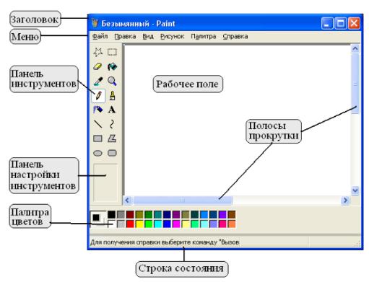Choose the Ellipse tool

click(97, 153)
